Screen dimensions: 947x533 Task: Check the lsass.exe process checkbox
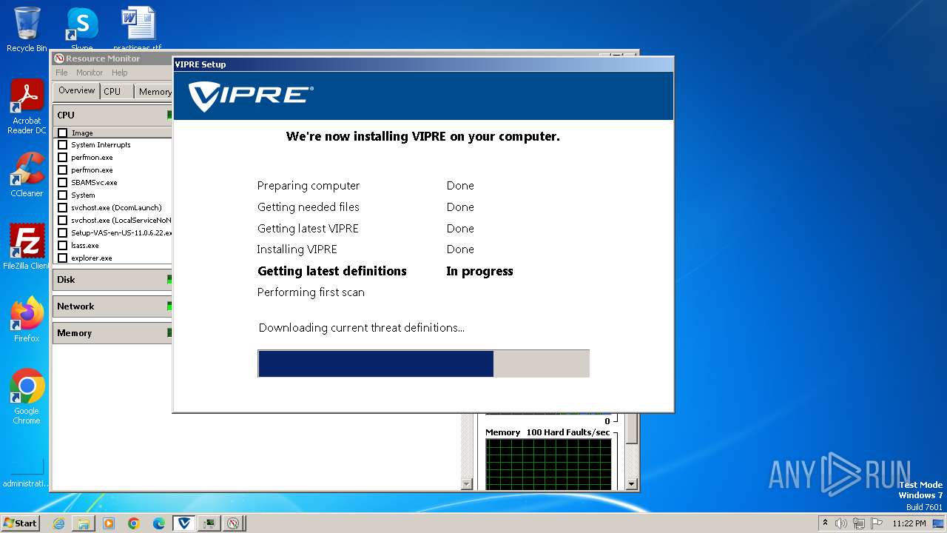[x=63, y=246]
